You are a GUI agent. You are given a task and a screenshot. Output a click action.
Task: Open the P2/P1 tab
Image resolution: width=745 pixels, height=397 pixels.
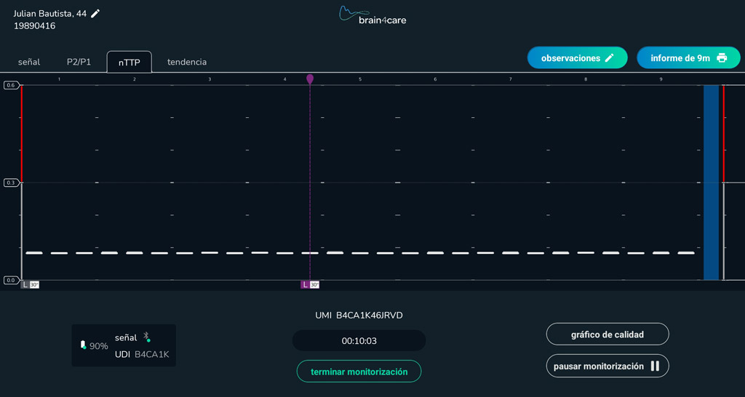(79, 62)
